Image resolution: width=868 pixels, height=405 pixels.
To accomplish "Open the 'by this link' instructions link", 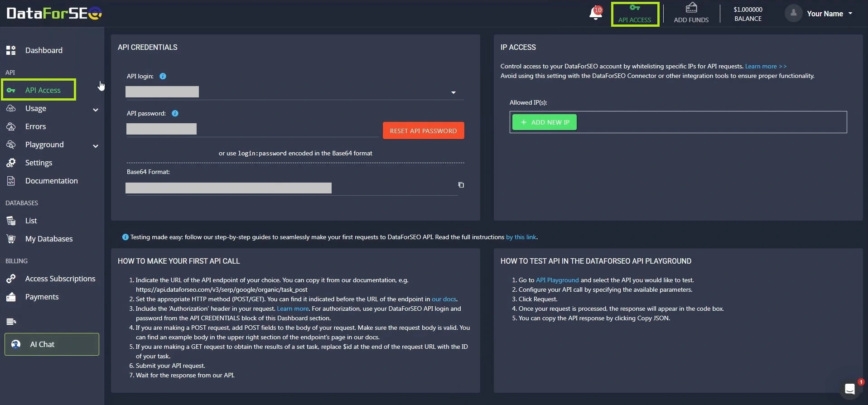I will click(x=521, y=237).
